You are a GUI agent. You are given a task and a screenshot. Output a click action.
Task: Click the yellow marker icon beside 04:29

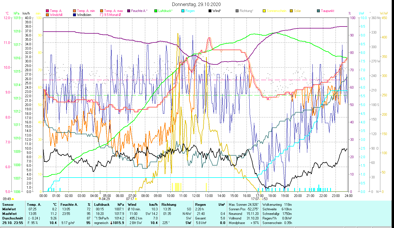tap(100, 198)
